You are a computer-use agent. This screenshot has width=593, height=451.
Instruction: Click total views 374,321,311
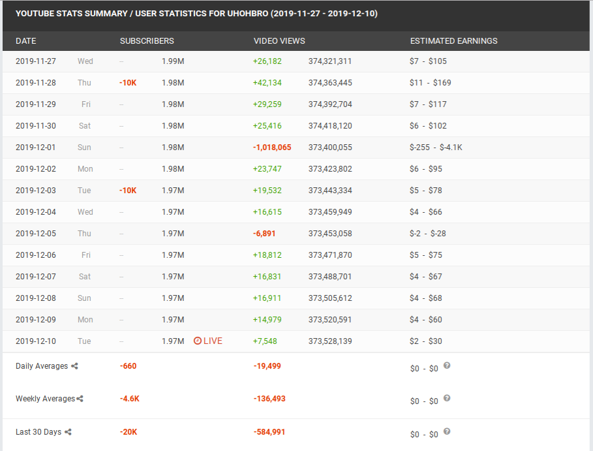point(330,61)
